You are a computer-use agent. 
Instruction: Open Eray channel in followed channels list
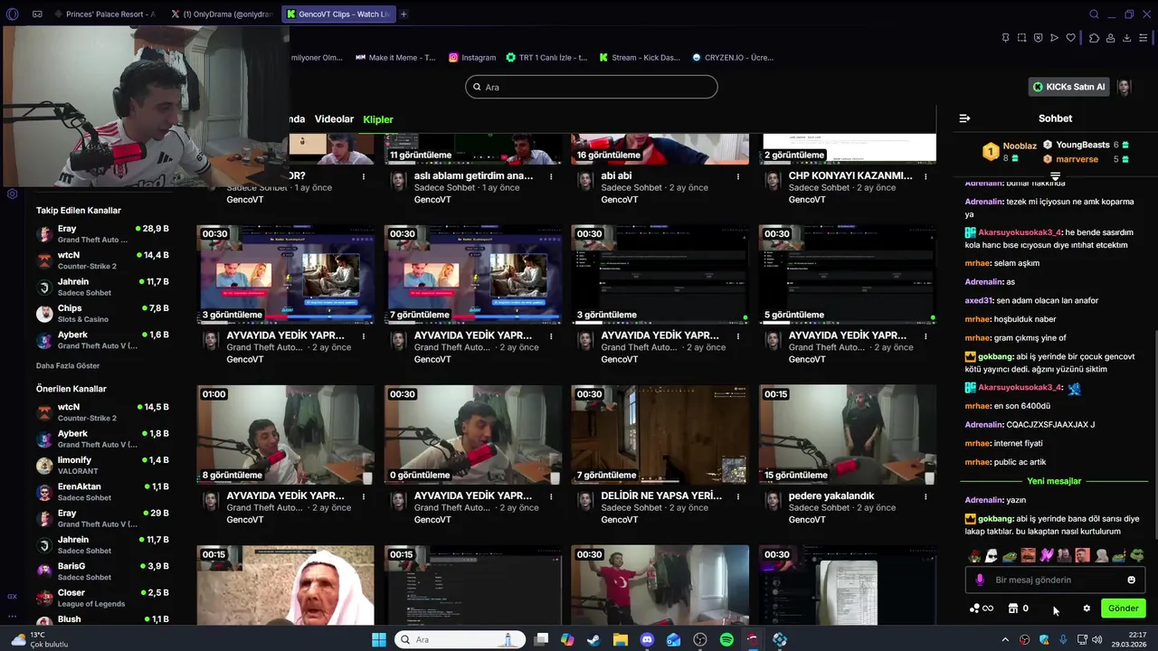pos(102,234)
